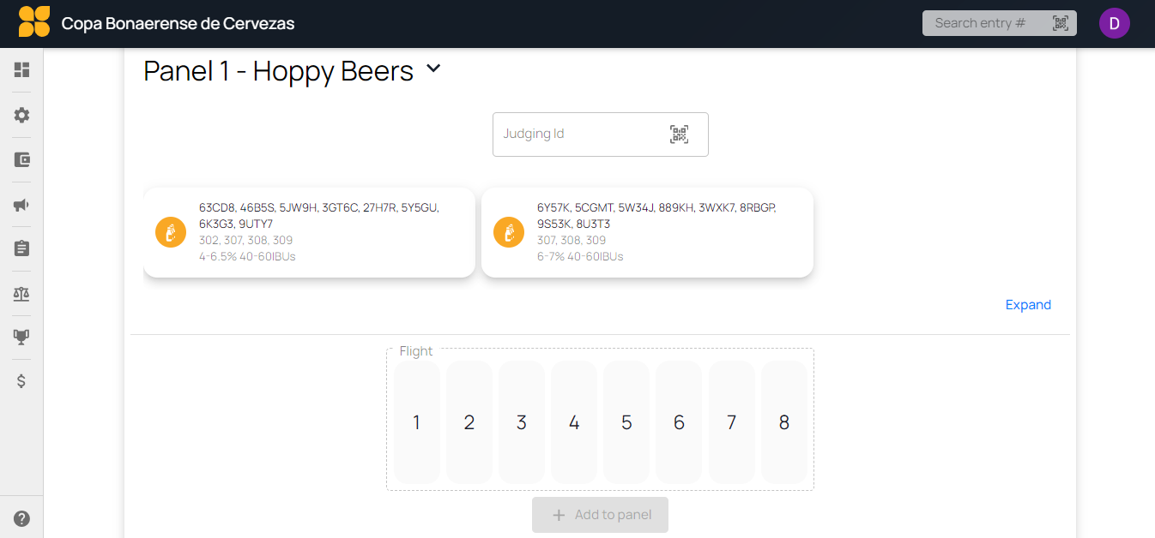Screen dimensions: 1155x538
Task: Select flight slot number 3
Action: (521, 421)
